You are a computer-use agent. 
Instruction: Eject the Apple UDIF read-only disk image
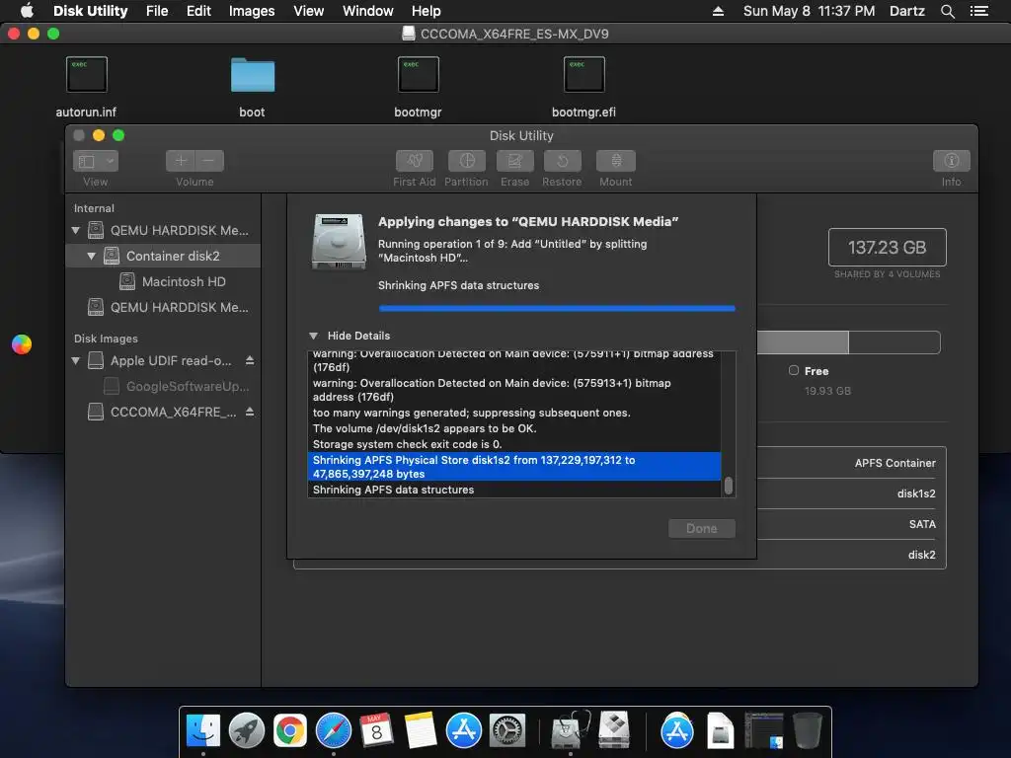pos(250,360)
